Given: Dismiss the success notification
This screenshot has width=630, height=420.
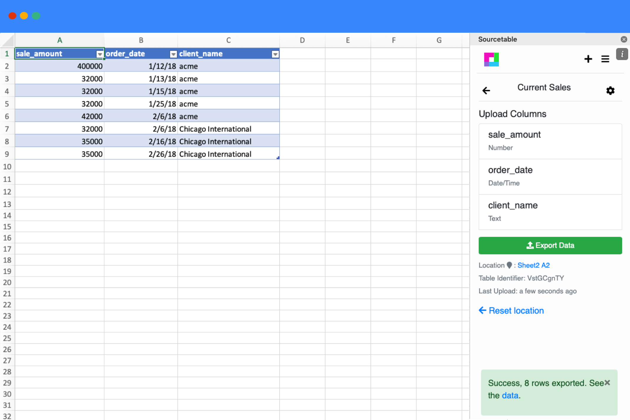Looking at the screenshot, I should (607, 383).
